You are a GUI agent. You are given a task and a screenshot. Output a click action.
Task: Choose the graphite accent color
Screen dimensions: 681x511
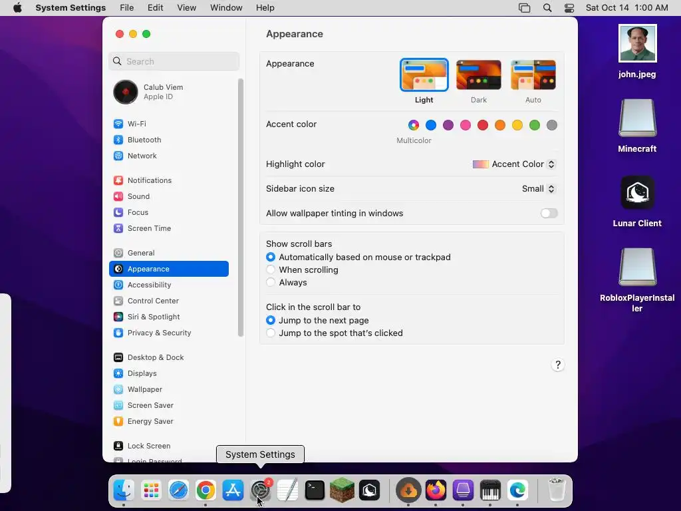[551, 126]
